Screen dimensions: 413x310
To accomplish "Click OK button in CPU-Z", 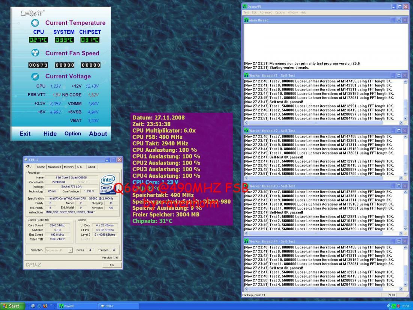I will coord(112,265).
